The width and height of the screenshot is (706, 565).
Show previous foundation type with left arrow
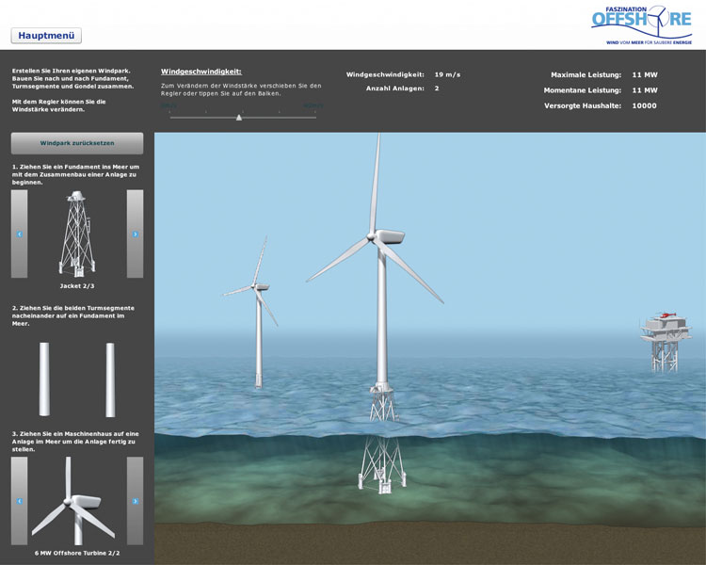coord(19,234)
